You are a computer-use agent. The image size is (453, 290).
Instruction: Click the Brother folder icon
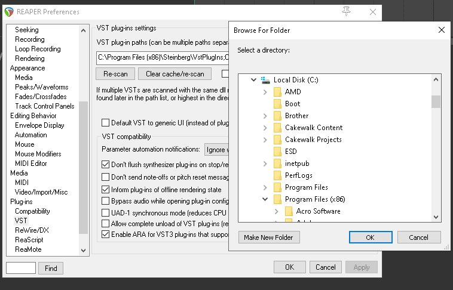(277, 116)
